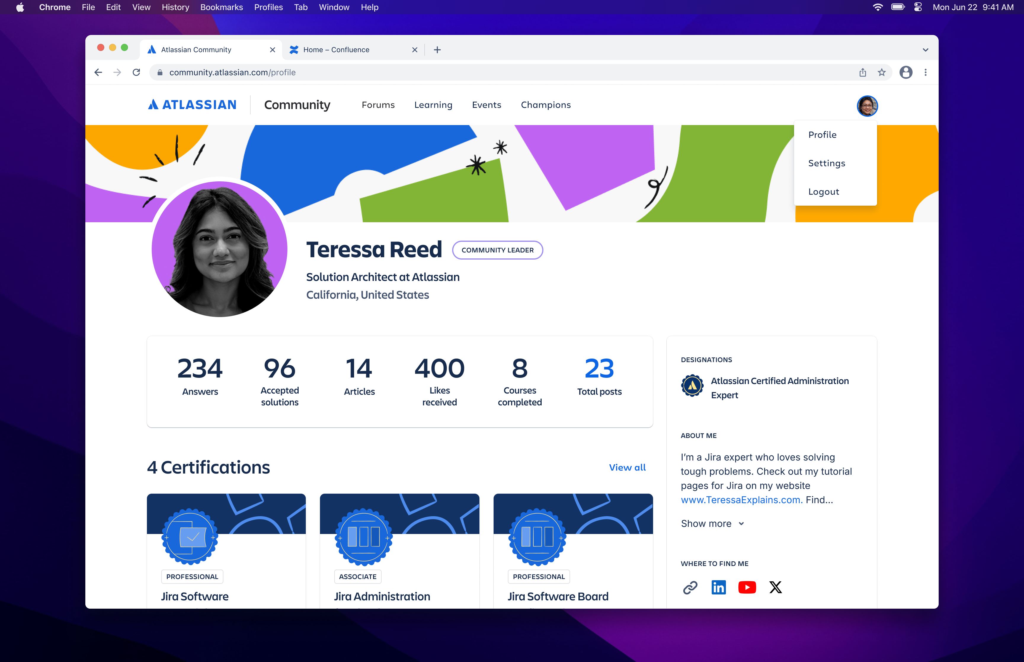Open the Jira Software certification card title

[x=194, y=596]
